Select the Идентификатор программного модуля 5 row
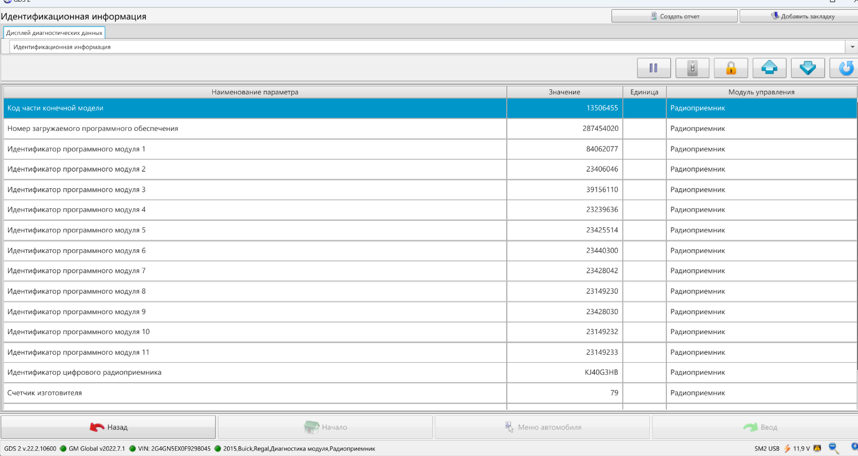 tap(430, 230)
